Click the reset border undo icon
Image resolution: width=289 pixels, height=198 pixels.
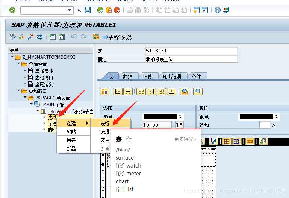pyautogui.click(x=198, y=91)
